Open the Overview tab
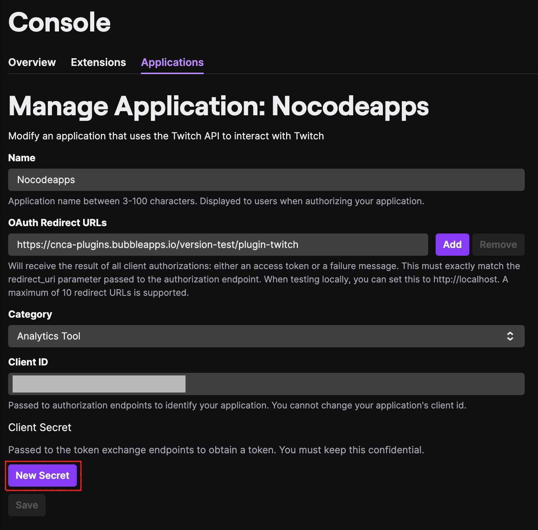538x530 pixels. [x=32, y=62]
